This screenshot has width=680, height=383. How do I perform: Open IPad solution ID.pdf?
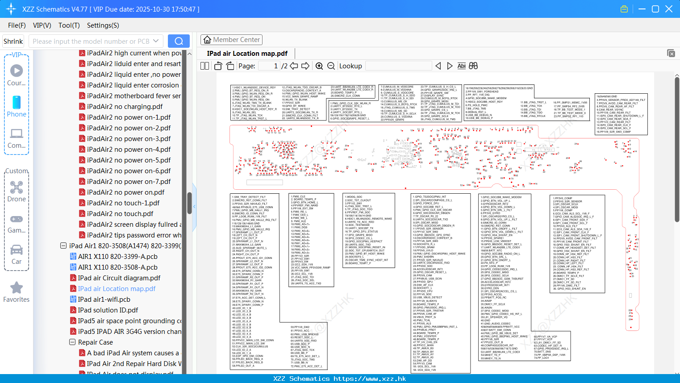coord(108,310)
